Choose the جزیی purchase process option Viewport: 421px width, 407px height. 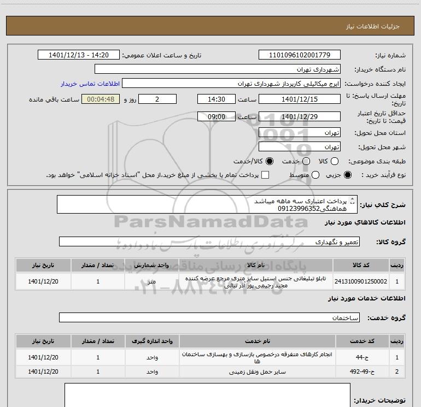348,175
